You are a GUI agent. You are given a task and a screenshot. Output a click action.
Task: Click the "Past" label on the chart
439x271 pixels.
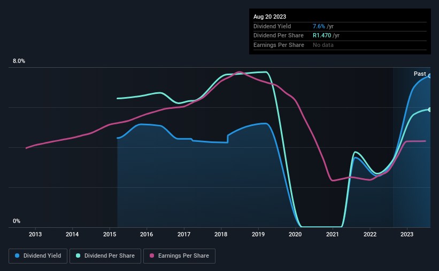420,74
